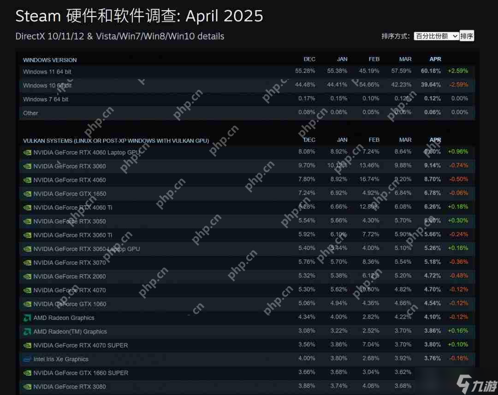Click NVIDIA logo beside RTX 4070 SUPER
This screenshot has height=395, width=498.
[x=27, y=346]
